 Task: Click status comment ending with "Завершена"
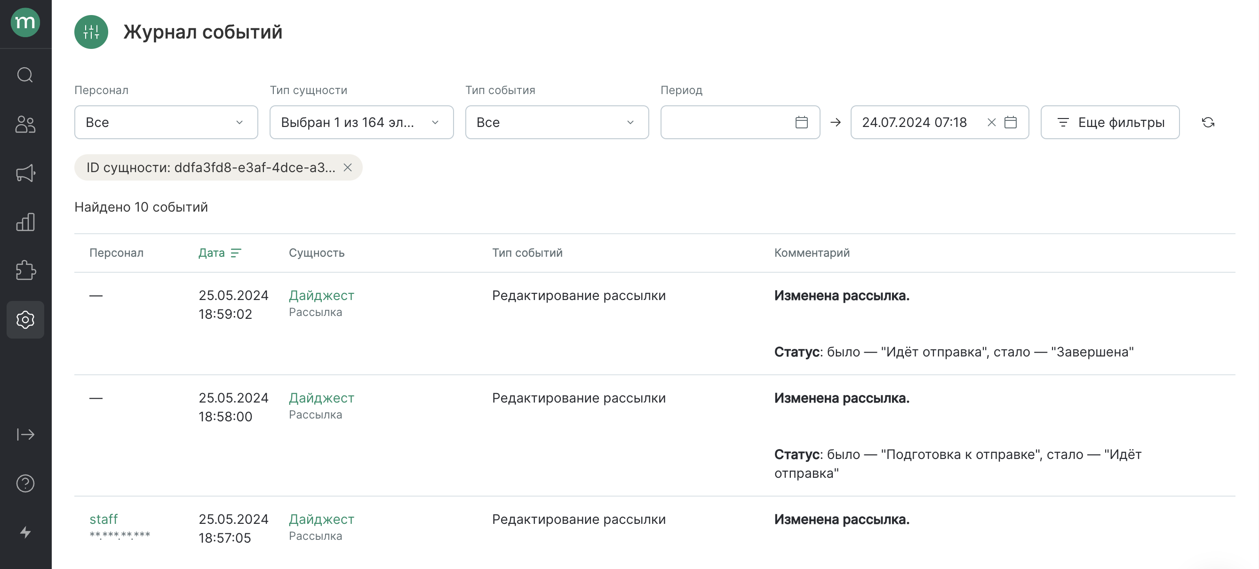(953, 352)
